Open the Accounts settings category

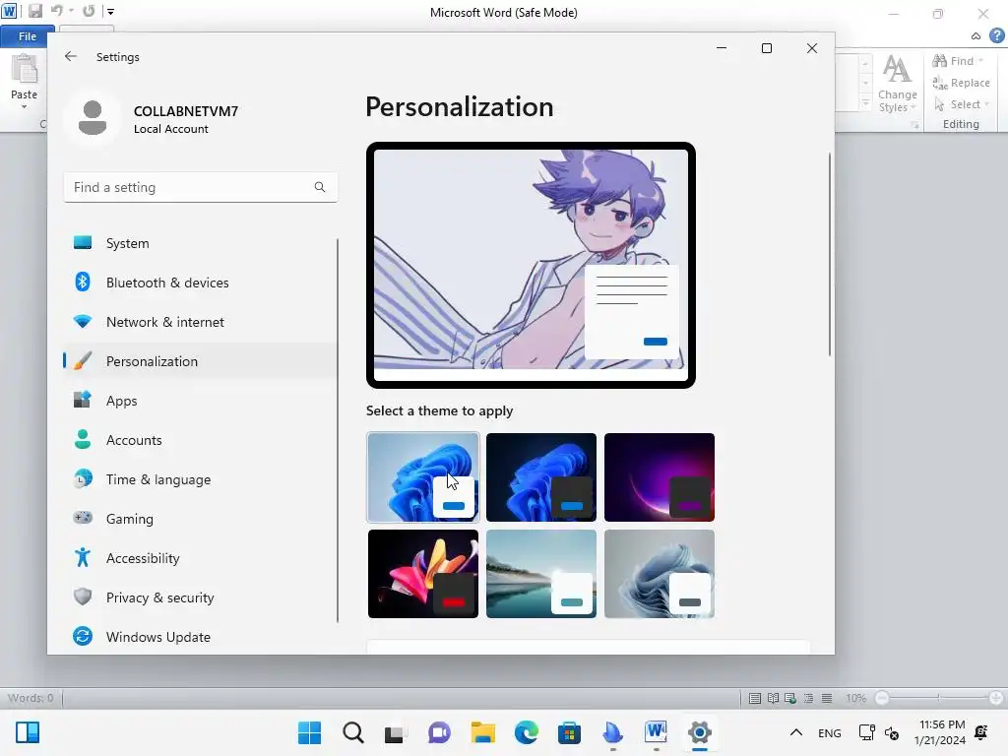coord(200,440)
